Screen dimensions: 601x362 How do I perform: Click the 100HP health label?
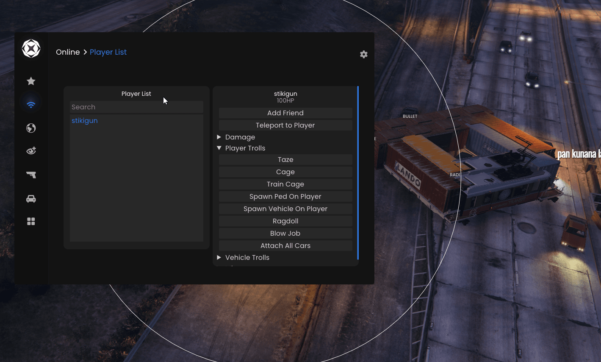tap(285, 101)
